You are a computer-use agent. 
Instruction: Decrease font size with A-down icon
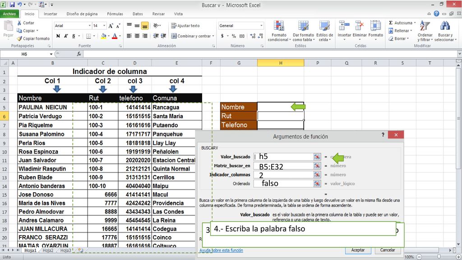[x=118, y=26]
